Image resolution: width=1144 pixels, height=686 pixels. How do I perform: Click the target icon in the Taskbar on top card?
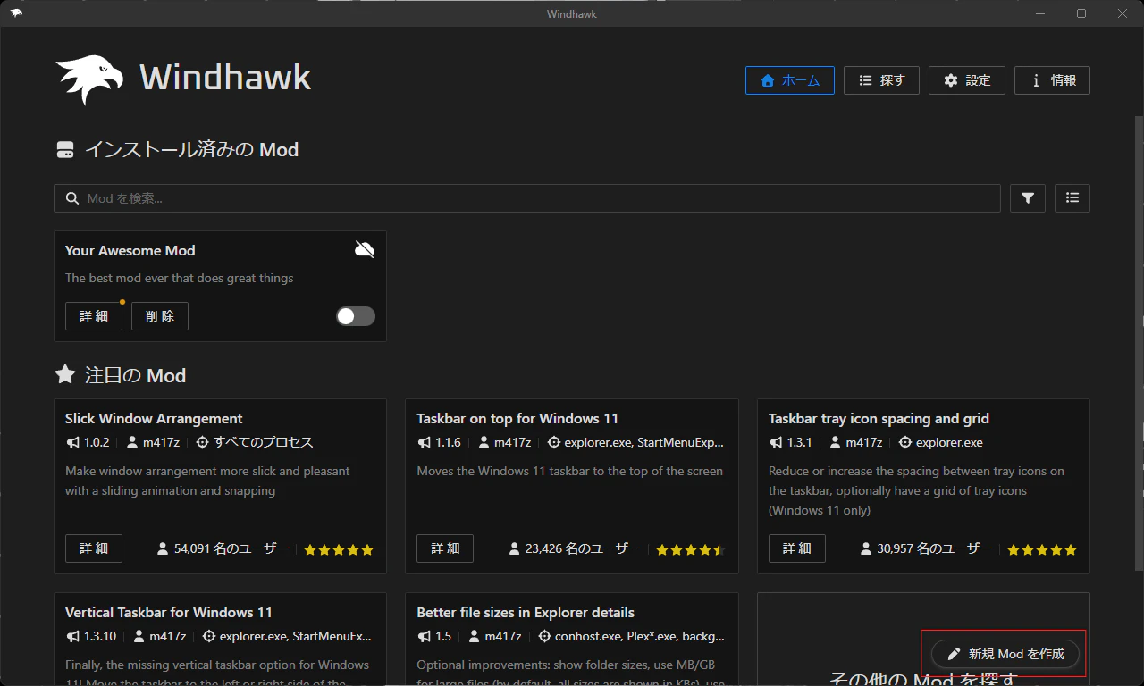click(554, 442)
